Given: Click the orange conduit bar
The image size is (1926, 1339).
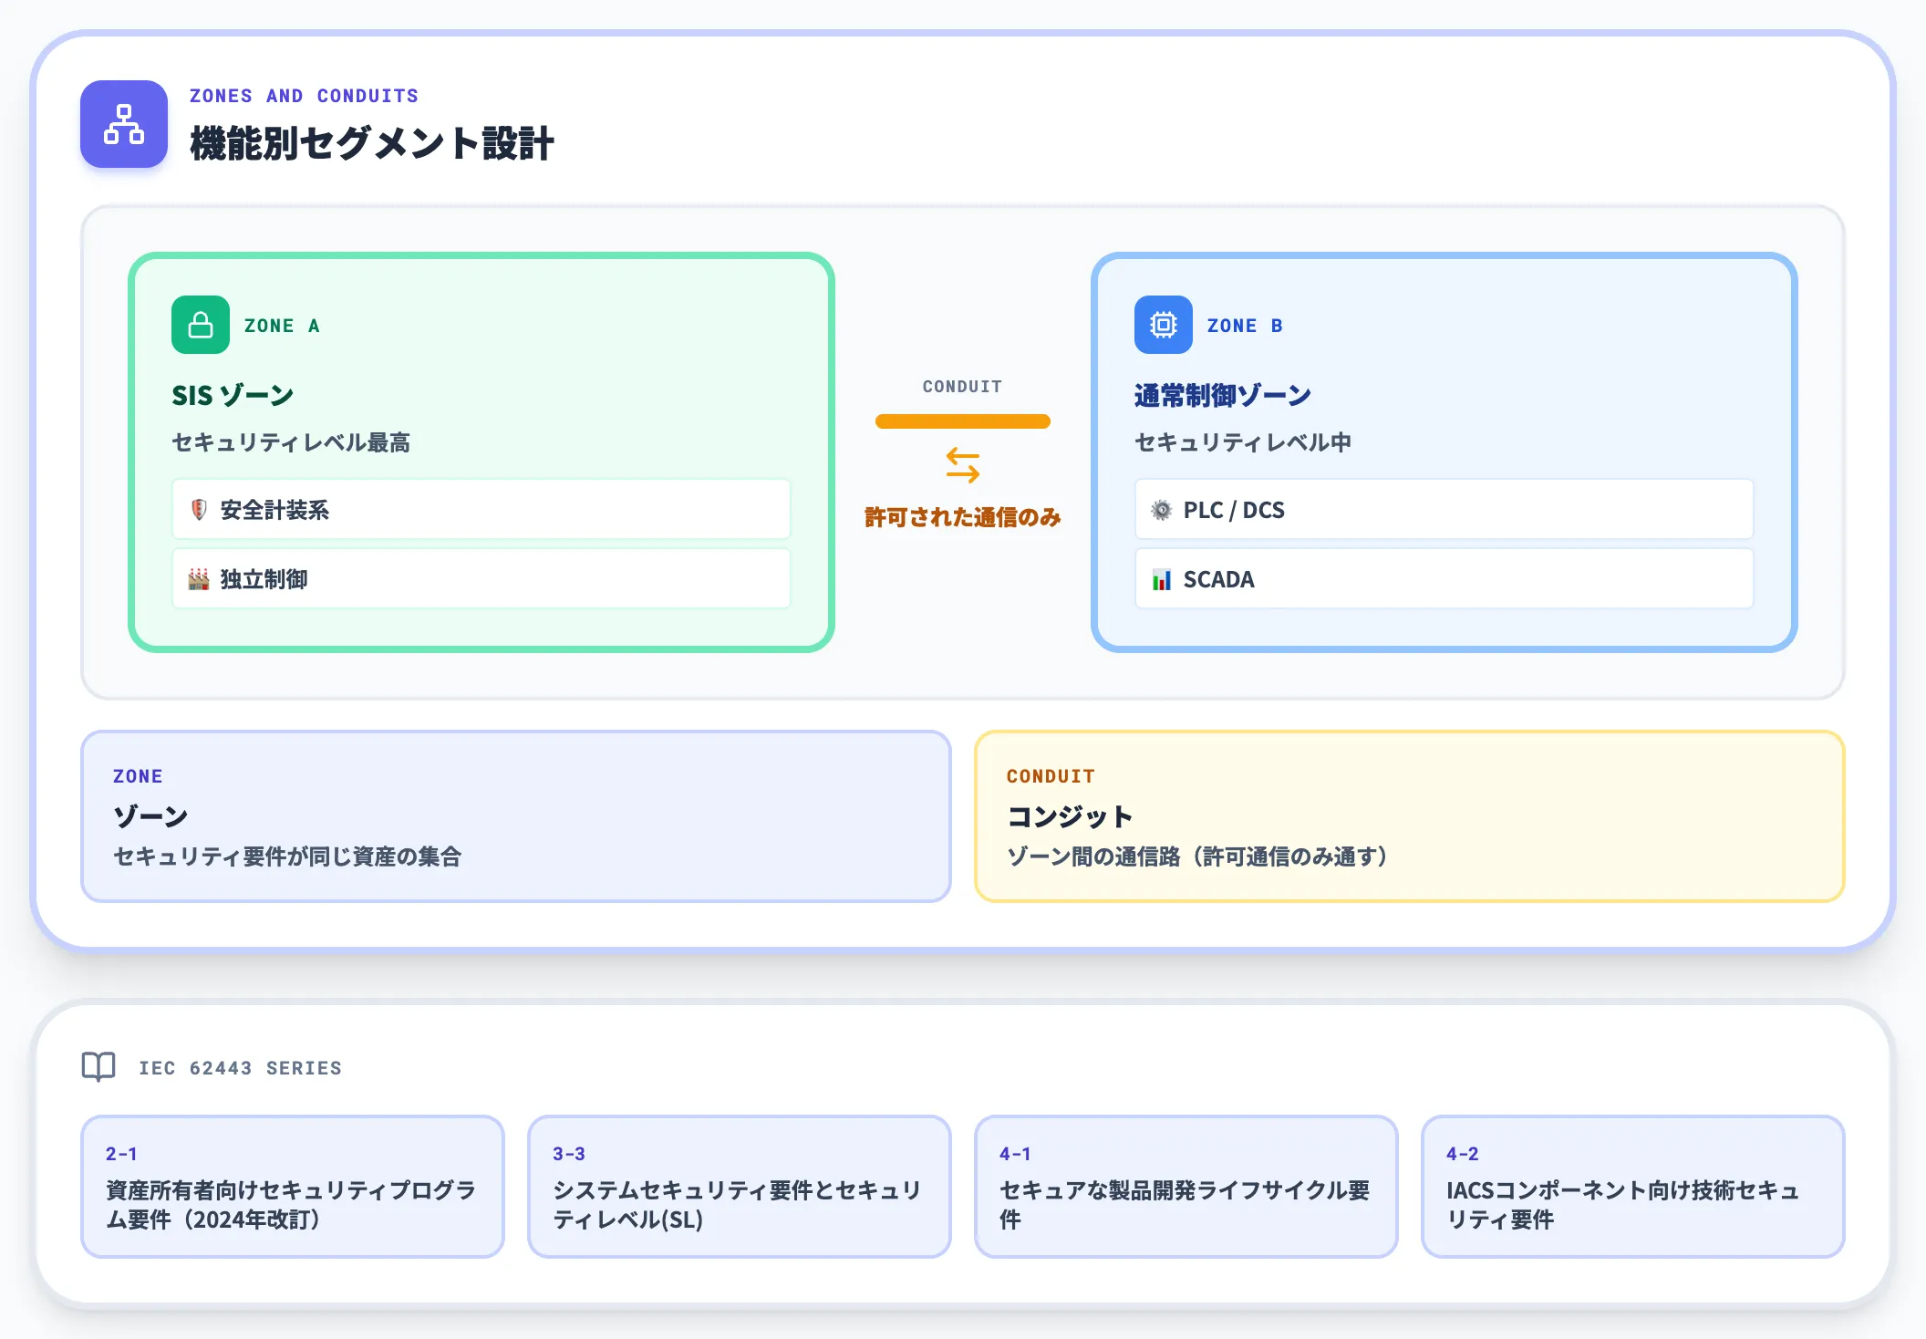Looking at the screenshot, I should click(x=963, y=421).
